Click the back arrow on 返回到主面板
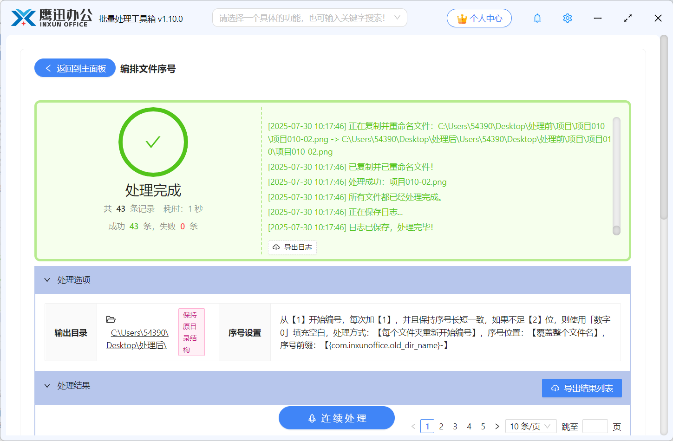The width and height of the screenshot is (673, 441). coord(47,68)
